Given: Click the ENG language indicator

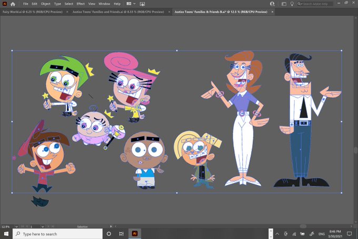Looking at the screenshot, I should click(x=322, y=234).
